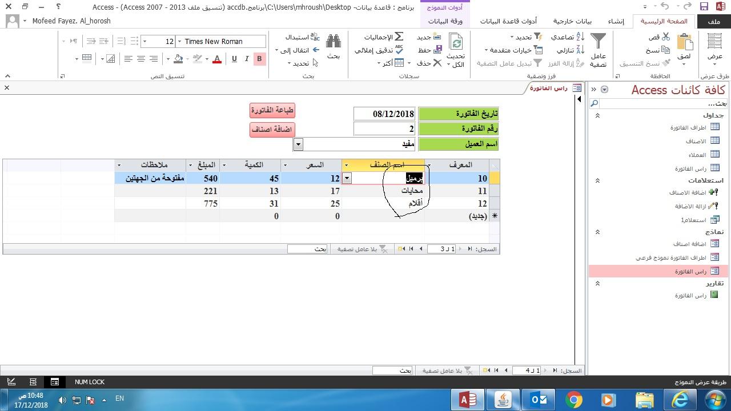Click the Filter funnel (عامل تصفية) icon
The height and width of the screenshot is (411, 731).
click(x=598, y=43)
